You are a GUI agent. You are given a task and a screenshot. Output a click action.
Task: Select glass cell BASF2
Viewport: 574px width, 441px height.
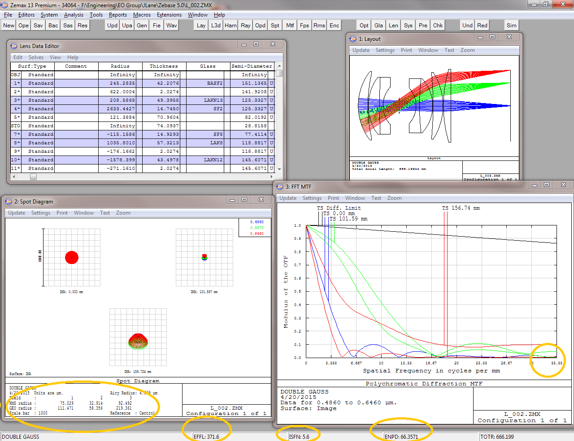(x=208, y=83)
